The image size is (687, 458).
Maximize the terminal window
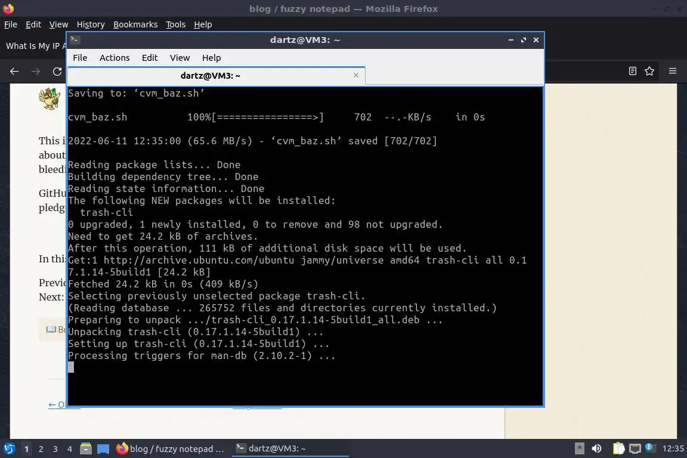pyautogui.click(x=523, y=40)
